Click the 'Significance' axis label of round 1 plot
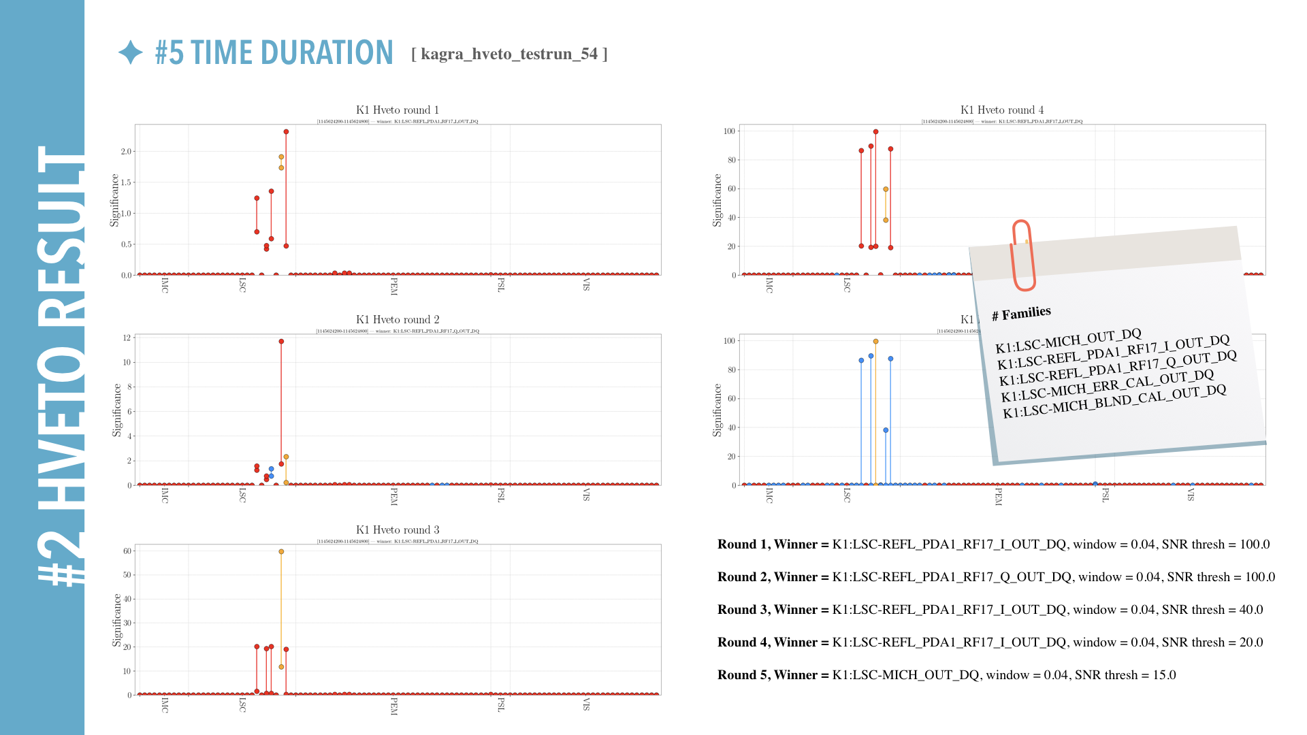 pyautogui.click(x=114, y=200)
